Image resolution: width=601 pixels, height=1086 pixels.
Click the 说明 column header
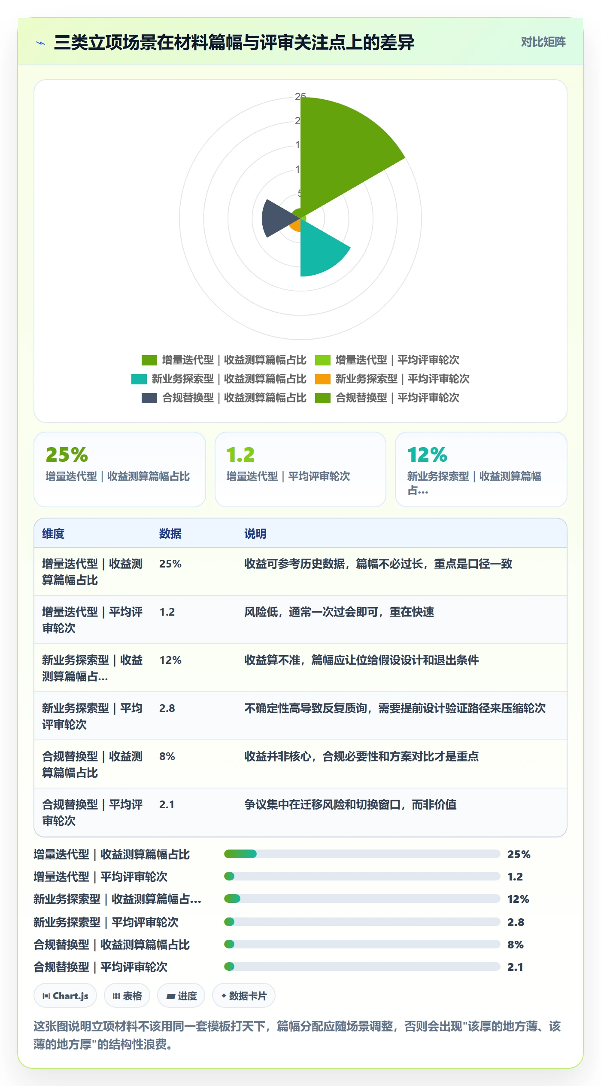point(255,534)
